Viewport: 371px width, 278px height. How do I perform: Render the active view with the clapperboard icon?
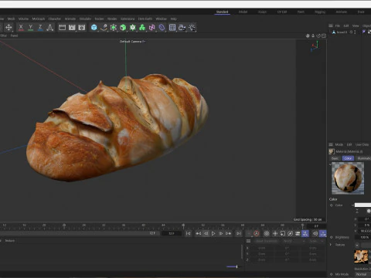62,27
